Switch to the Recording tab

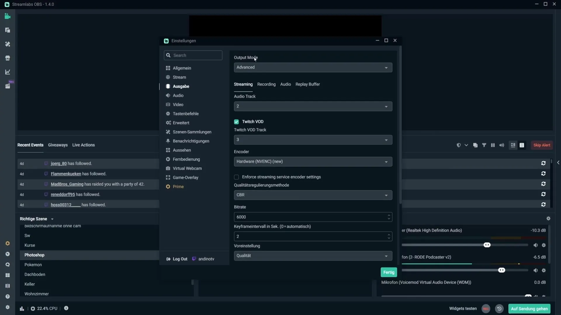click(266, 84)
